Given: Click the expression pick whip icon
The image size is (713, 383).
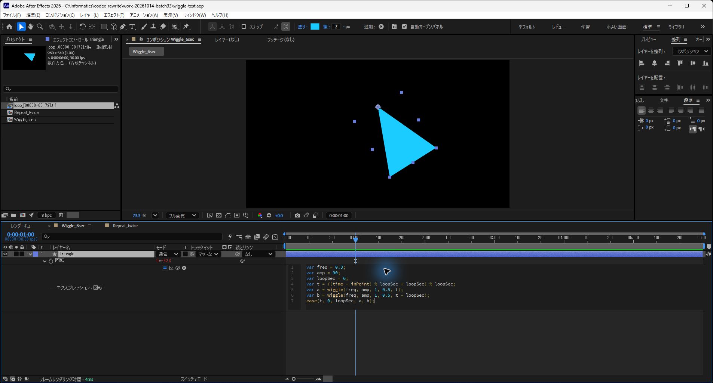Looking at the screenshot, I should (x=178, y=268).
